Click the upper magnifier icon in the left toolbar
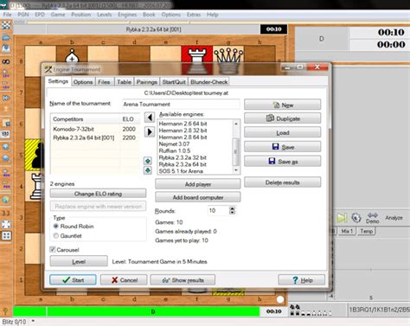 tap(6, 147)
